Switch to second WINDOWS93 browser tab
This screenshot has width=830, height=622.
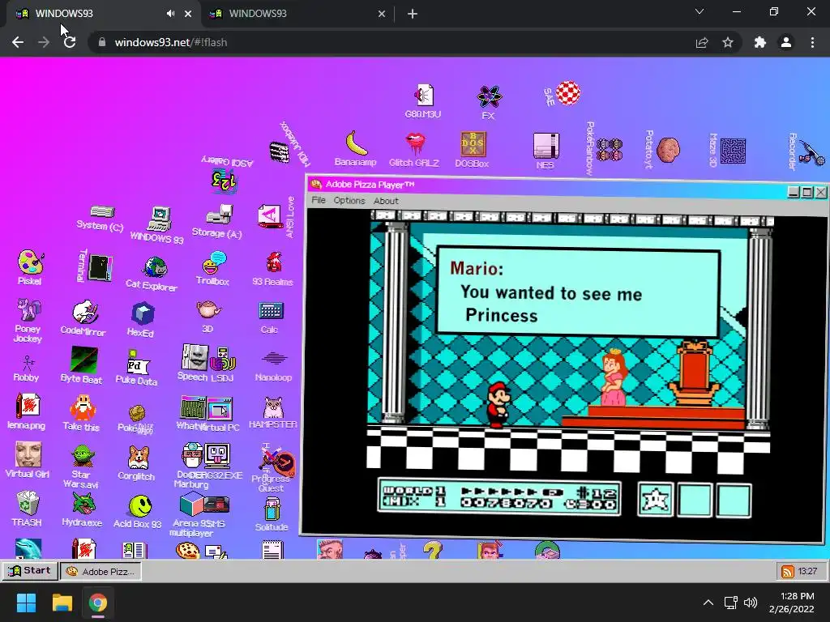point(297,14)
